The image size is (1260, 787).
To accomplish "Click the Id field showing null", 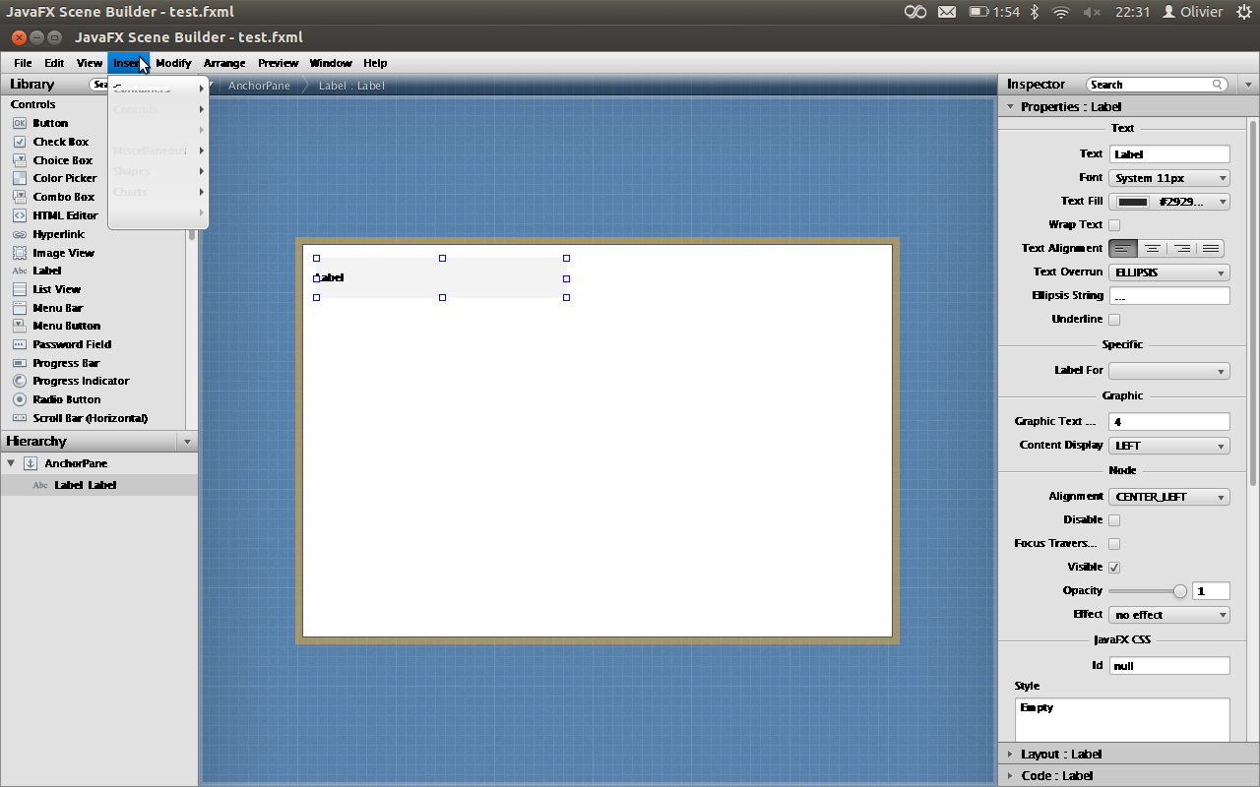I will 1169,666.
